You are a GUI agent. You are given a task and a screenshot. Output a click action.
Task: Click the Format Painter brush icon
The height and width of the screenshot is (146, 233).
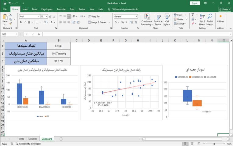coord(10,23)
